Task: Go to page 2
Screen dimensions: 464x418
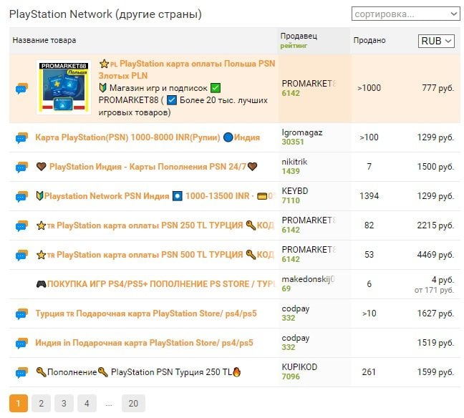Action: pos(41,403)
